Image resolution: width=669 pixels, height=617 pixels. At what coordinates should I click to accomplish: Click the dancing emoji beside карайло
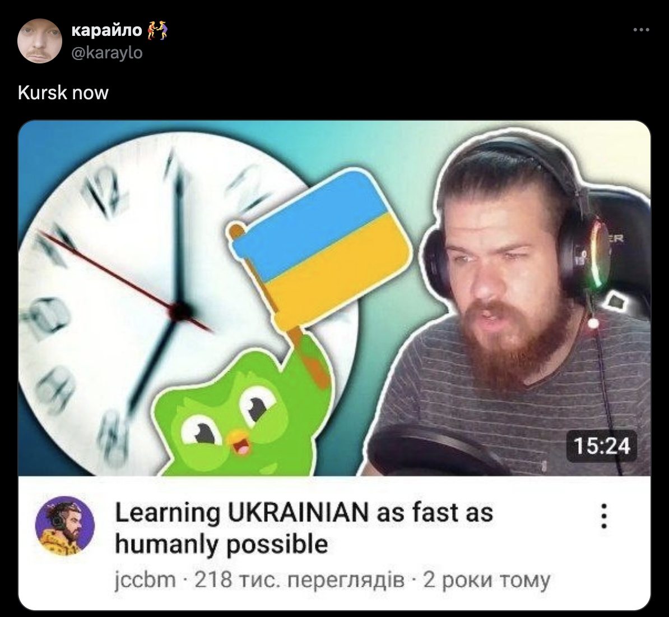pyautogui.click(x=157, y=30)
